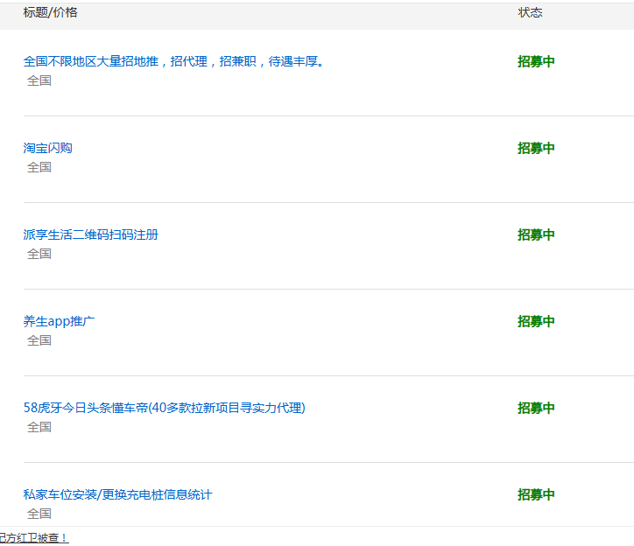The height and width of the screenshot is (546, 634).
Task: Click 全国 region under 淘宝闪购
Action: [39, 167]
